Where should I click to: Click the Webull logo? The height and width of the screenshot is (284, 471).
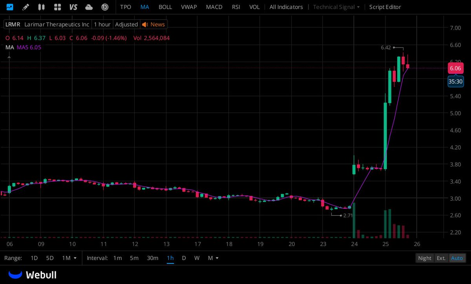pos(33,275)
